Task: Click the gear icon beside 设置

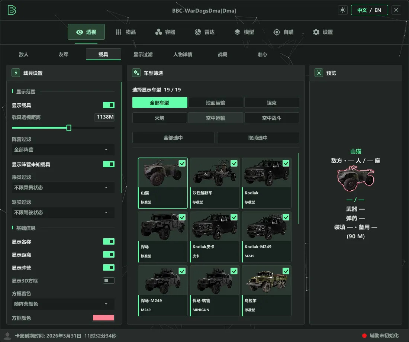Action: pyautogui.click(x=316, y=32)
